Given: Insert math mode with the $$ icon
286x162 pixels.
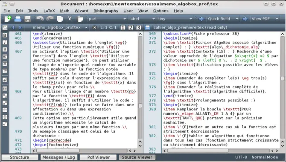Looking at the screenshot, I should point(5,89).
